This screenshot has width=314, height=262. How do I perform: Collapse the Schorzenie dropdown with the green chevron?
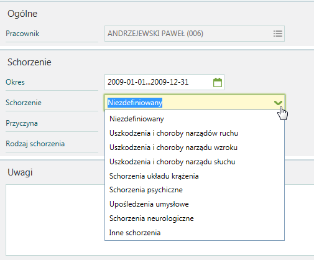[x=278, y=103]
